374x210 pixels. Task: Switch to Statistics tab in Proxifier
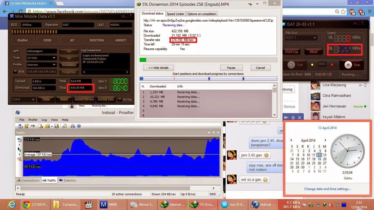point(68,180)
